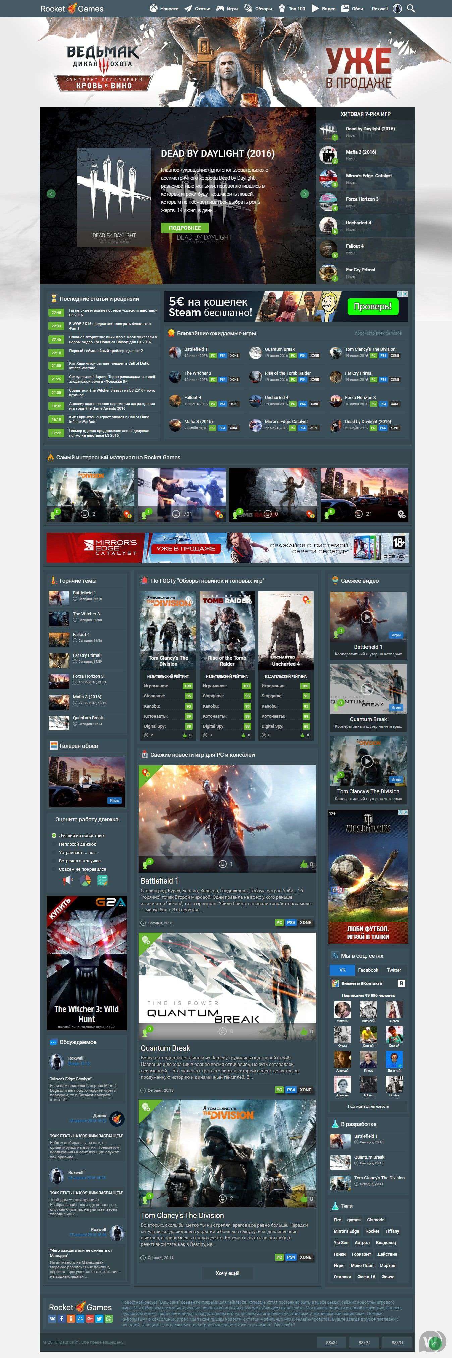Open the Facebook icon in the footer
The width and height of the screenshot is (452, 1358).
[62, 1318]
